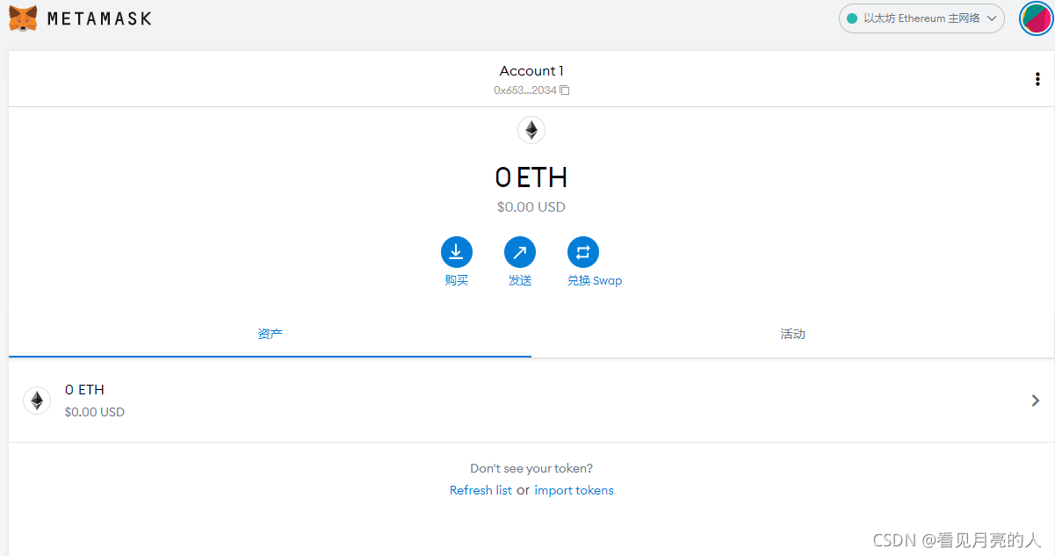The height and width of the screenshot is (556, 1055).
Task: Expand the 0 ETH asset row chevron
Action: click(1036, 401)
